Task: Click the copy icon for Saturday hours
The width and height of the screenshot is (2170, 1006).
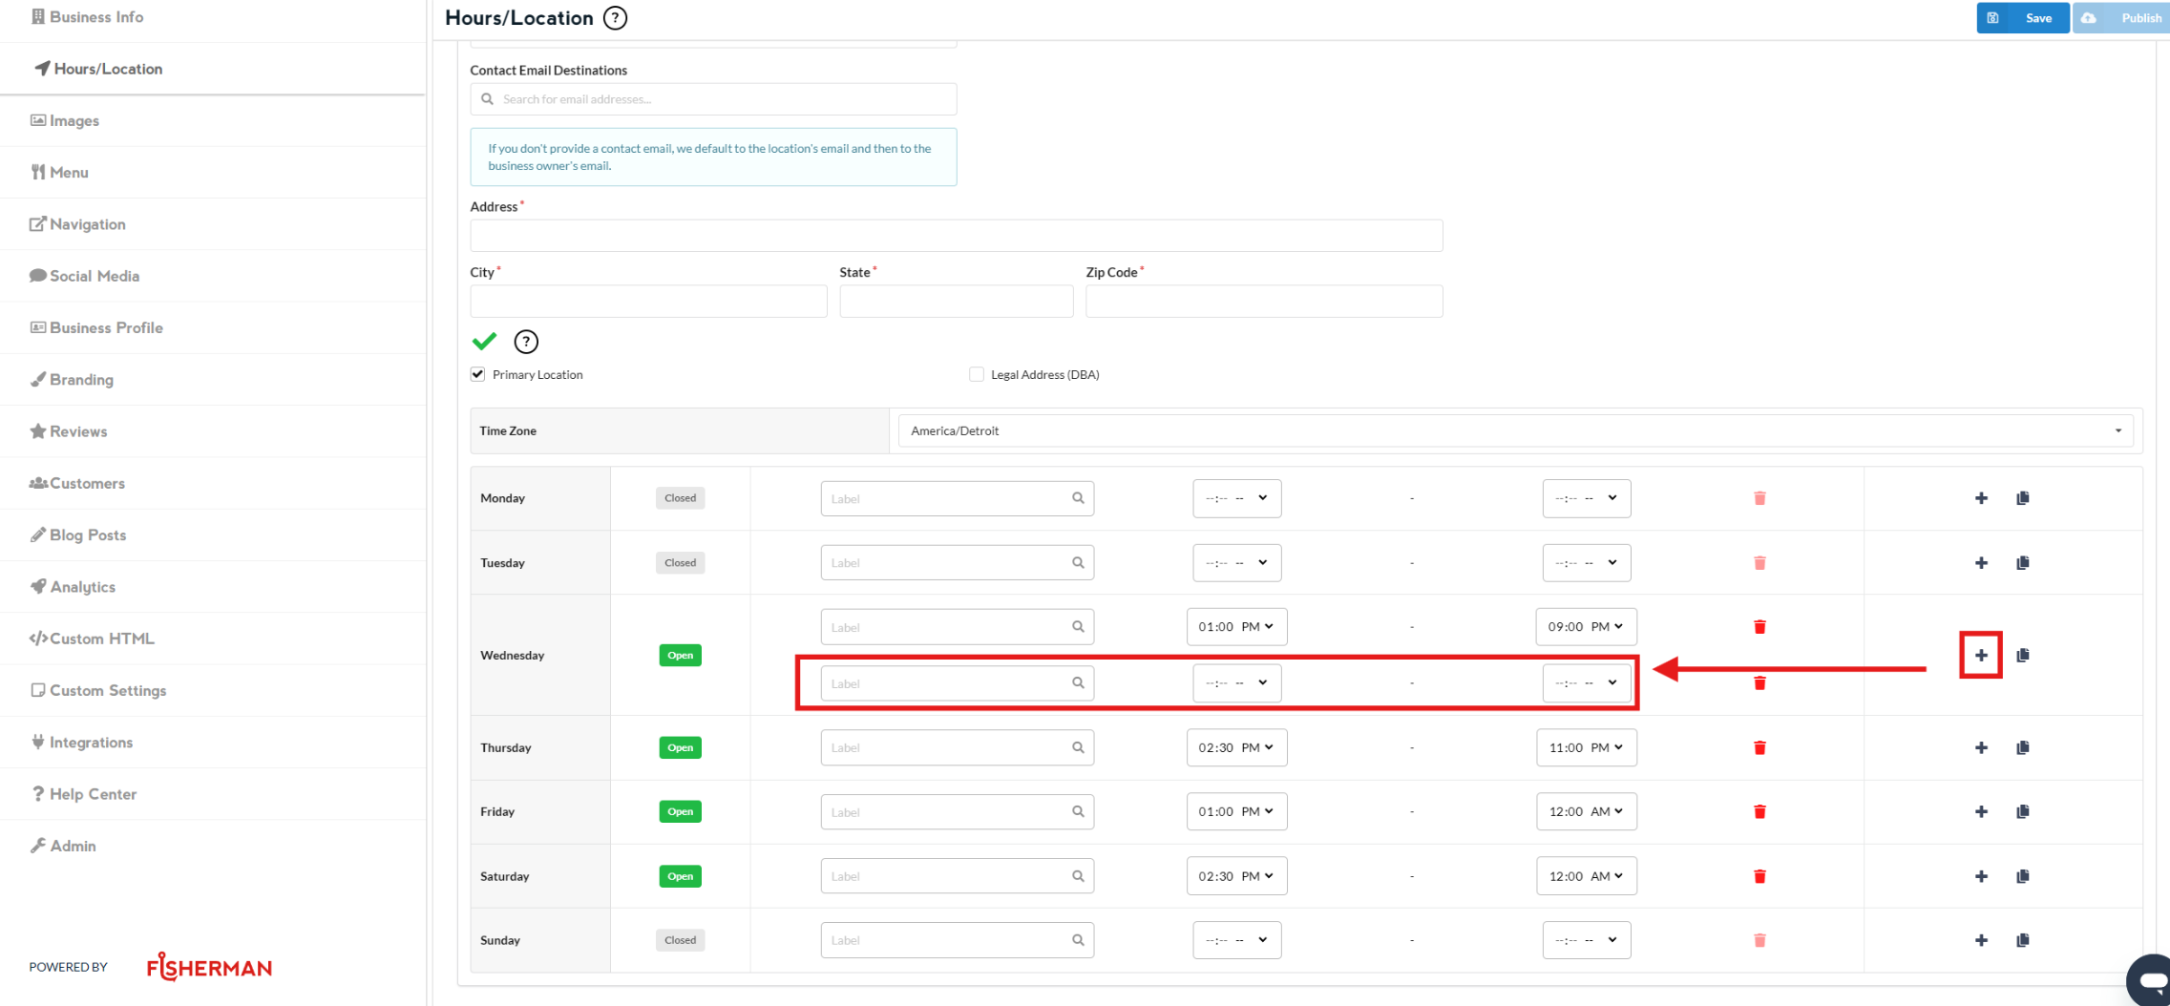Action: 2022,876
